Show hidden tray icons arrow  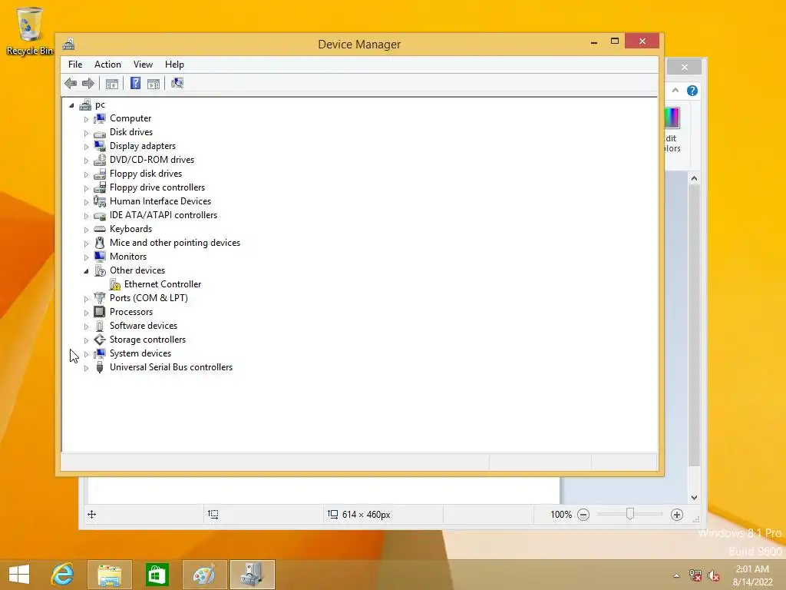pyautogui.click(x=677, y=575)
